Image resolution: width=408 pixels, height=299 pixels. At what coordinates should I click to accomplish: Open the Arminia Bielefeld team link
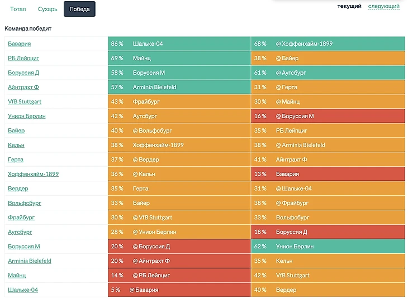click(30, 261)
